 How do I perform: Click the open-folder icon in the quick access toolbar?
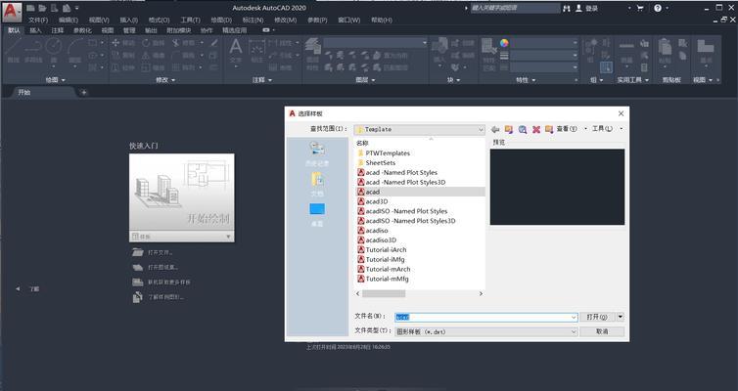(x=42, y=8)
